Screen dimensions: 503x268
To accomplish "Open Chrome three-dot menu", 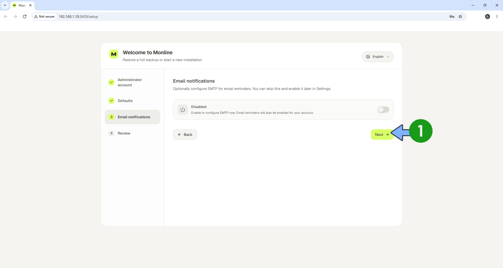I will (x=497, y=17).
